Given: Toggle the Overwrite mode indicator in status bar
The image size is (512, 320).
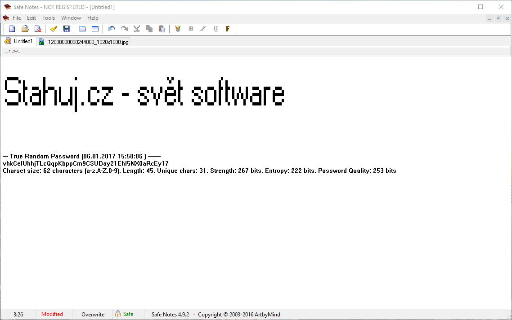Looking at the screenshot, I should 93,315.
